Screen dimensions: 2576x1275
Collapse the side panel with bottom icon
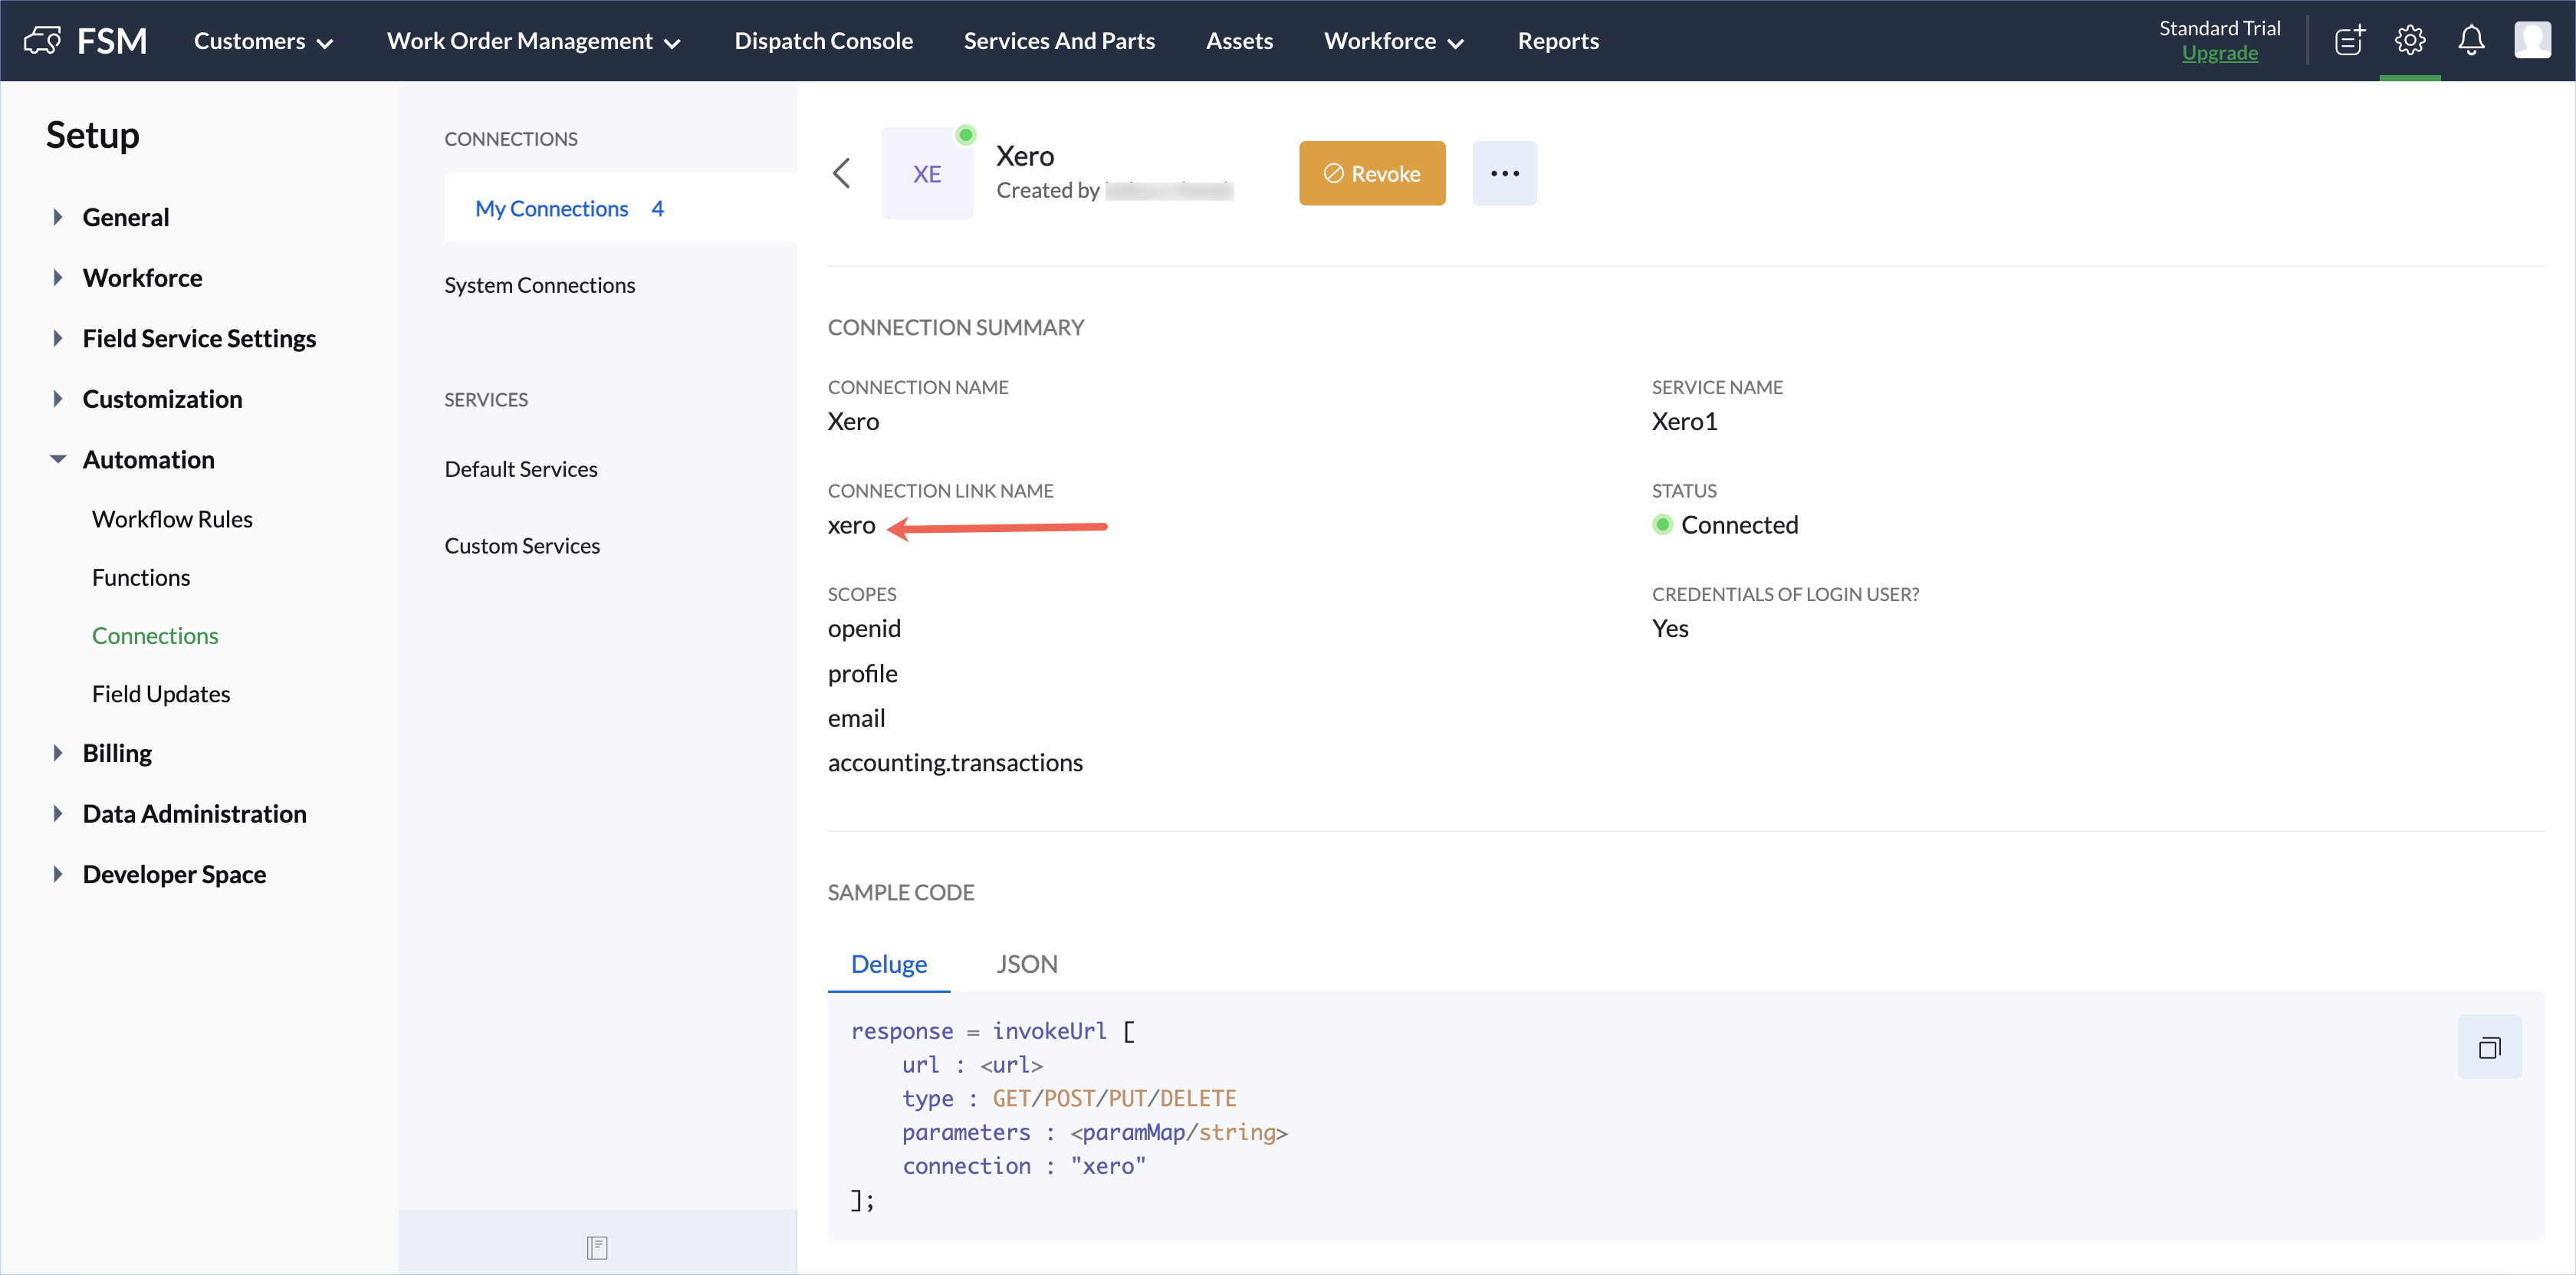[597, 1247]
